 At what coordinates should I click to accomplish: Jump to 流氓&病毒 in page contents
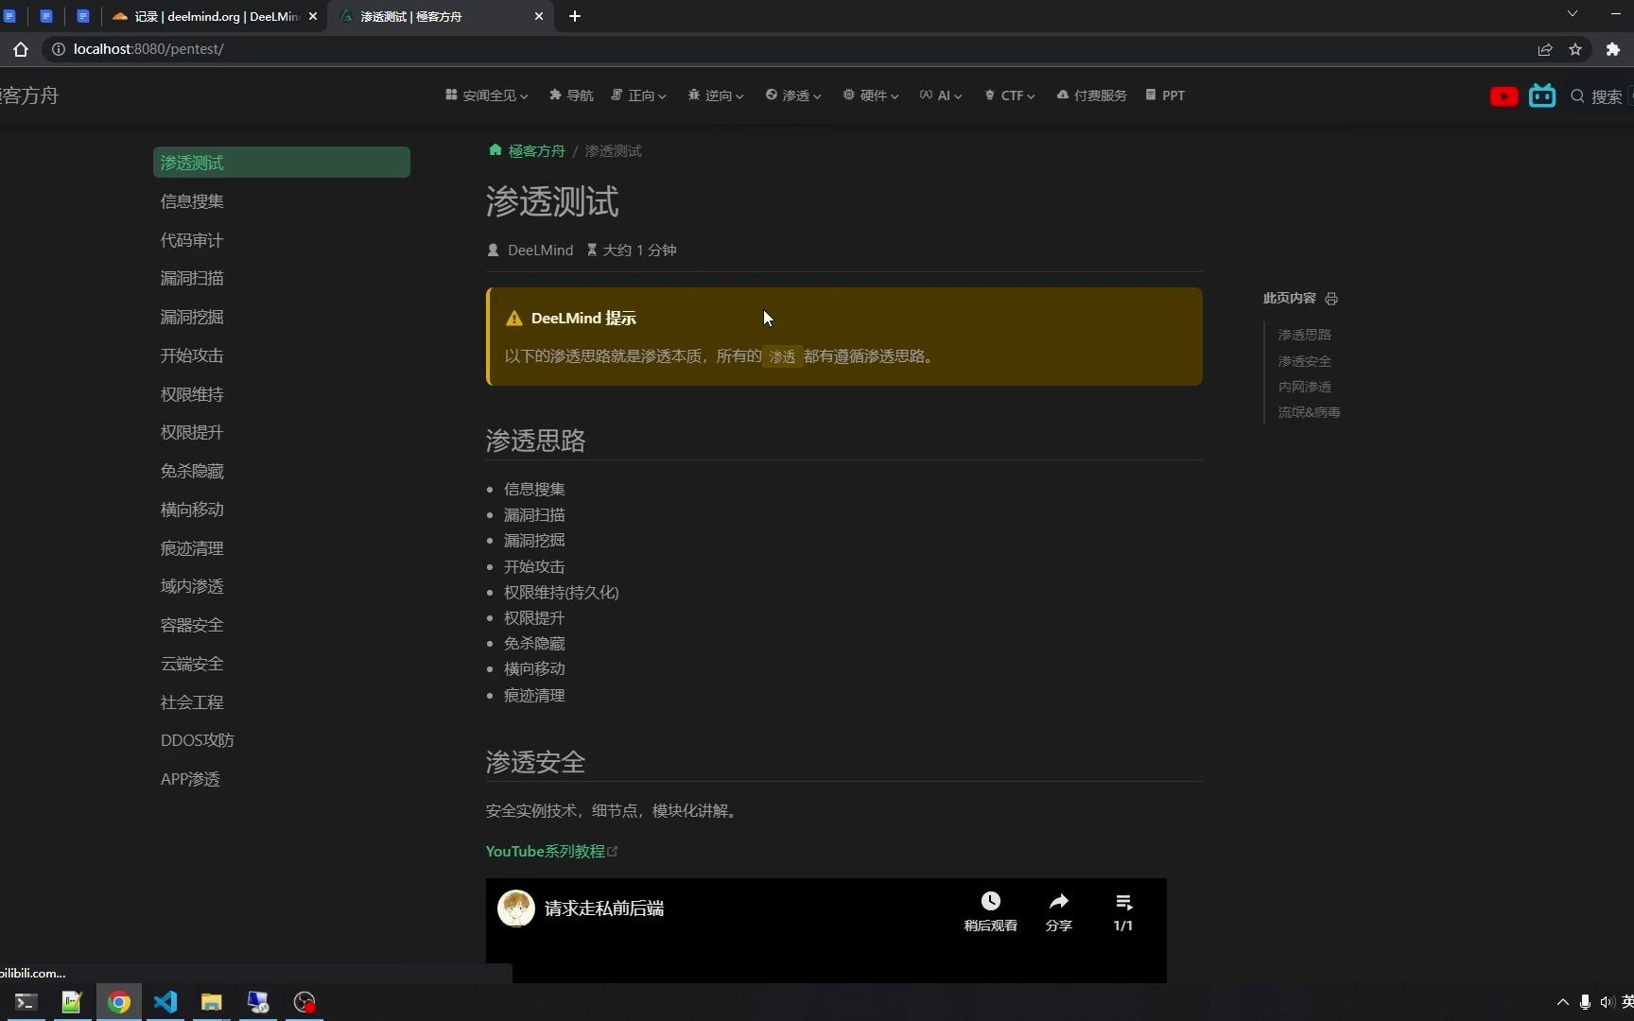click(x=1309, y=412)
